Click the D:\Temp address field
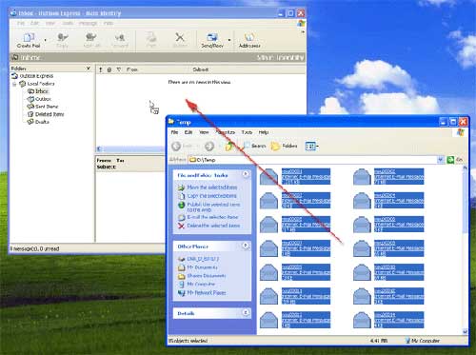476x355 pixels. point(313,160)
